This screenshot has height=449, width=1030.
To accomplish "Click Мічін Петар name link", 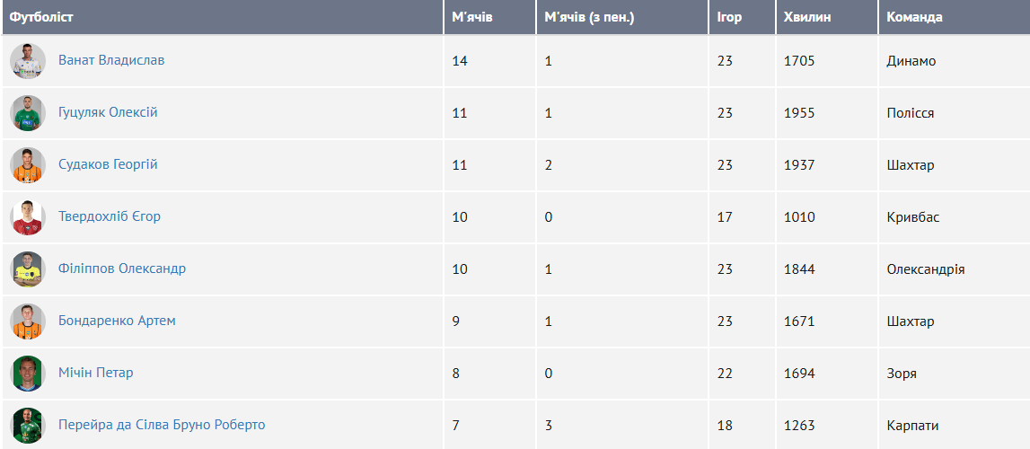I will (x=96, y=373).
